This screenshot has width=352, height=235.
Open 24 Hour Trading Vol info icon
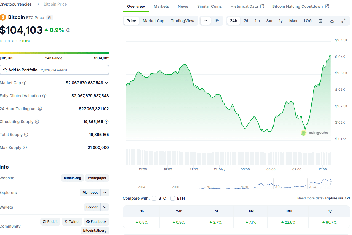(40, 109)
